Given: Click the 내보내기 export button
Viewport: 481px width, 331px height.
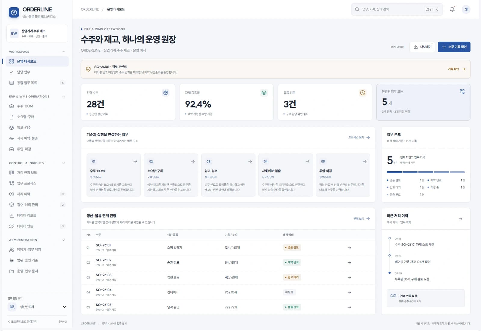Looking at the screenshot, I should pyautogui.click(x=422, y=47).
